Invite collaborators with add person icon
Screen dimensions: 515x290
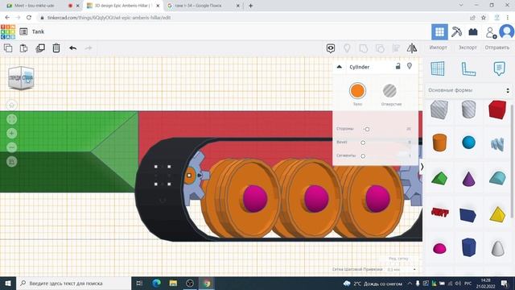(491, 32)
